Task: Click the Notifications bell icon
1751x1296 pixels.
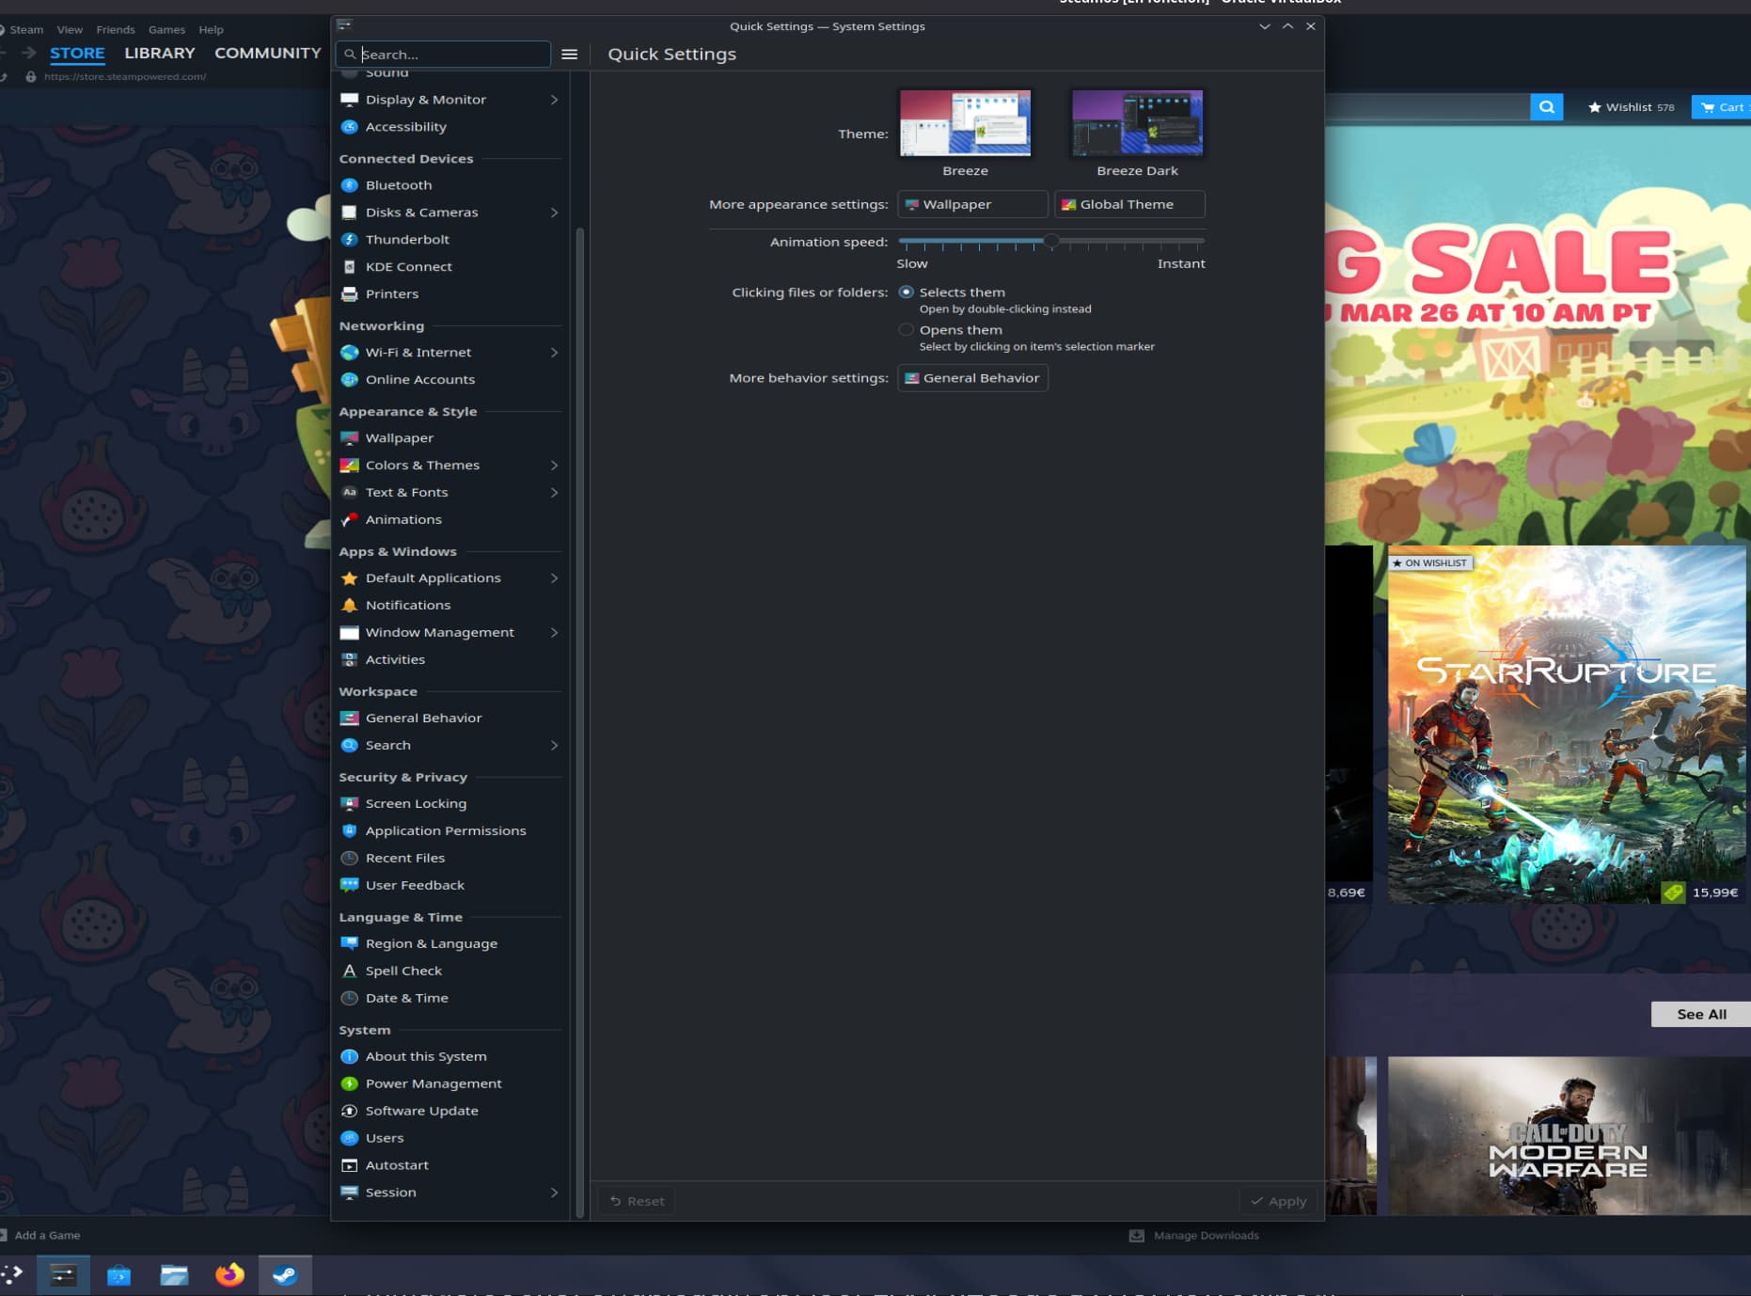Action: [349, 606]
